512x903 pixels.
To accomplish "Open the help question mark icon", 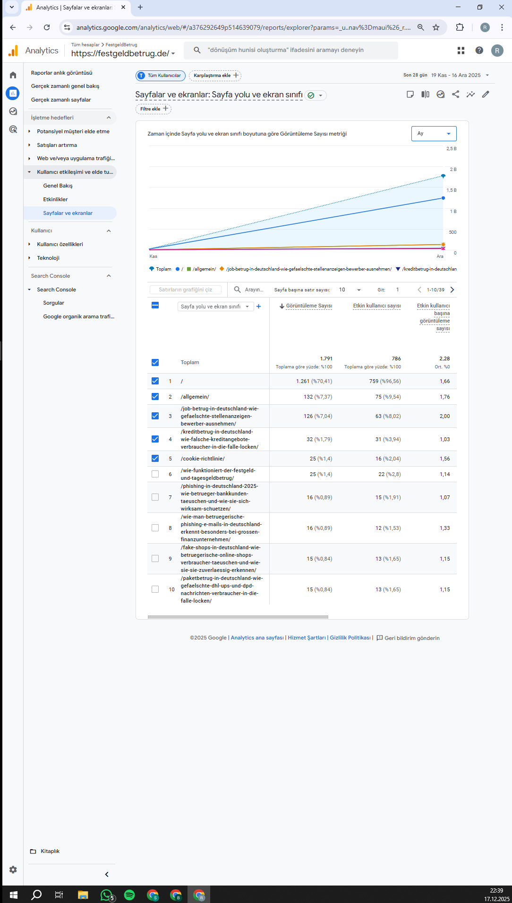I will (479, 51).
